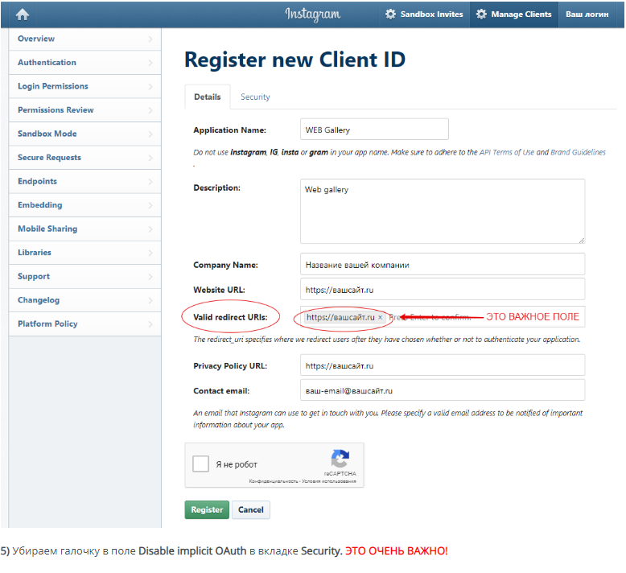Open Embedding sidebar section
This screenshot has height=573, width=626.
[85, 205]
